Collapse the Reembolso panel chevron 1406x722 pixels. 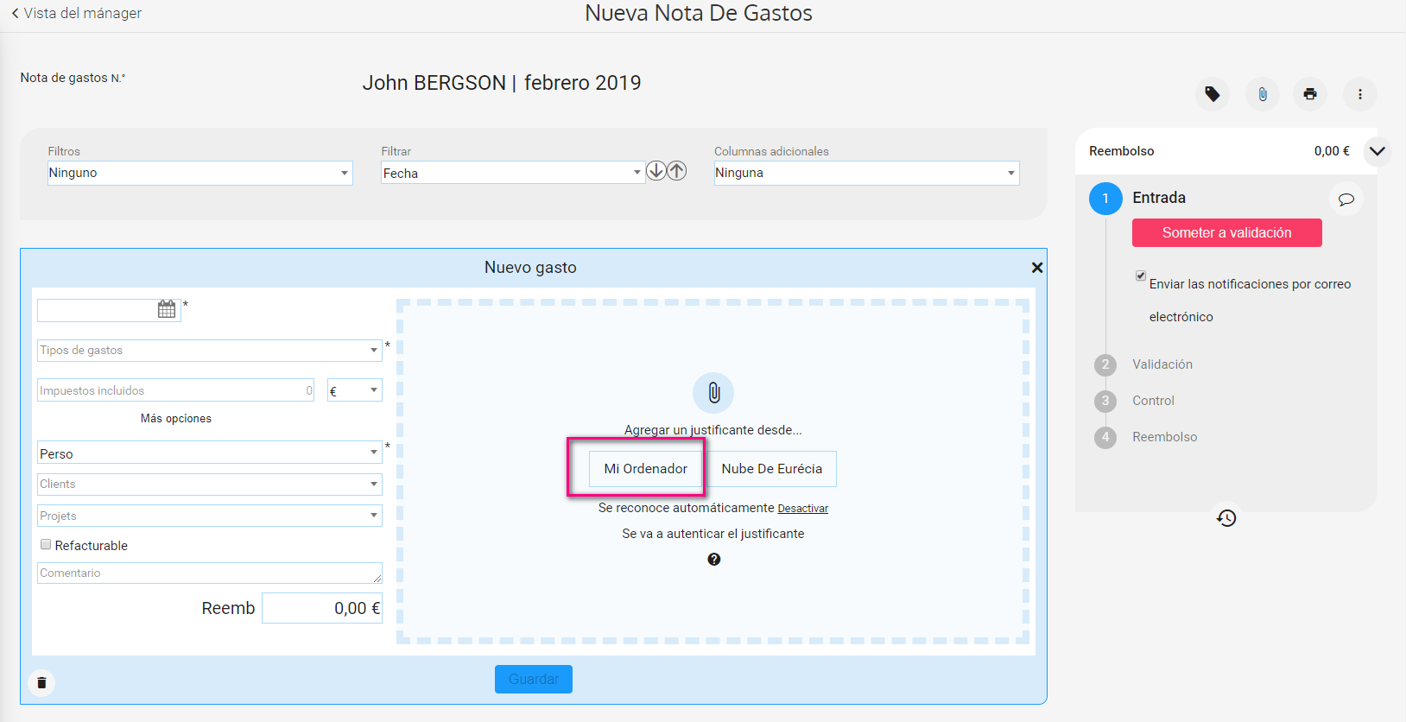click(1377, 151)
